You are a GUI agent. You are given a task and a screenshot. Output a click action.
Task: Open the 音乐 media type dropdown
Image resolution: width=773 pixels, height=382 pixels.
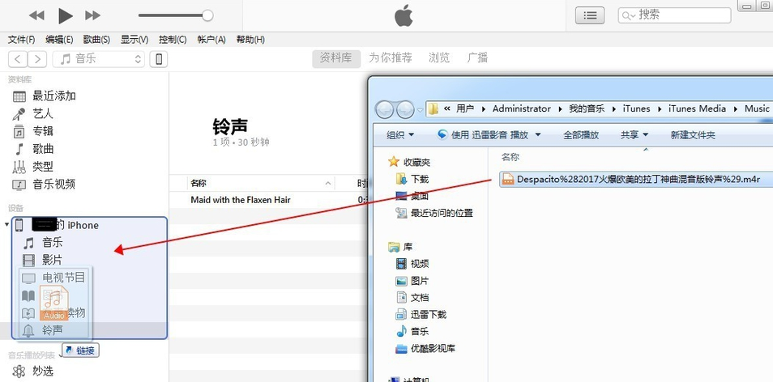(99, 59)
